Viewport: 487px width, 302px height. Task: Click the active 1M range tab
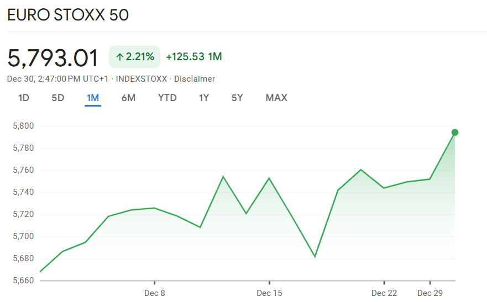[92, 98]
